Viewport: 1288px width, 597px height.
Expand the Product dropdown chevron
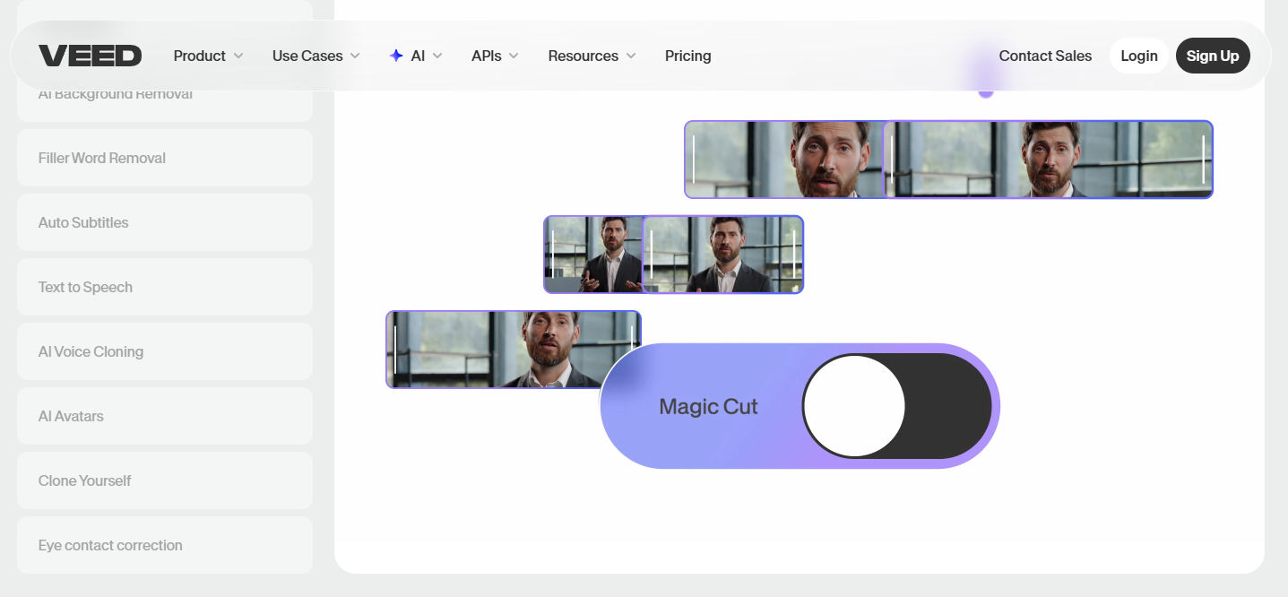click(238, 56)
